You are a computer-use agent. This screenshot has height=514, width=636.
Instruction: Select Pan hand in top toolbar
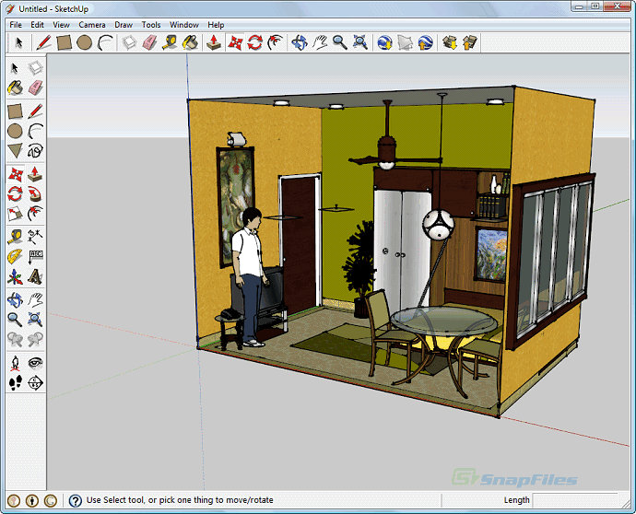320,42
